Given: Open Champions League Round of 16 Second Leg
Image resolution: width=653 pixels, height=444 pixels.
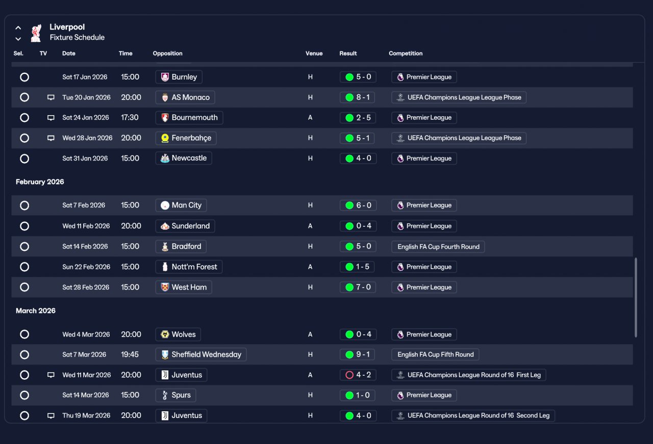Looking at the screenshot, I should pyautogui.click(x=473, y=416).
